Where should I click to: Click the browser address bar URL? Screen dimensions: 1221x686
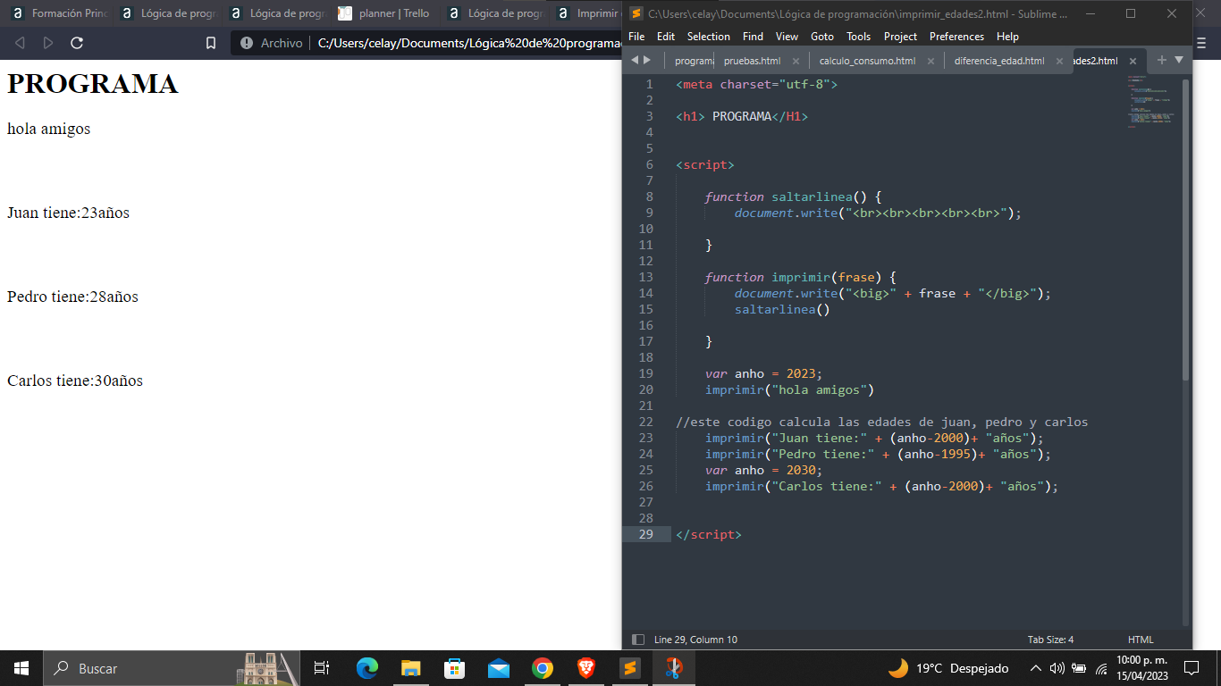468,43
